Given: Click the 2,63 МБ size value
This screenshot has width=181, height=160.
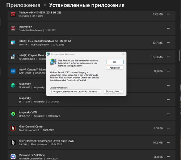Looking at the screenshot, I should coord(157,57).
